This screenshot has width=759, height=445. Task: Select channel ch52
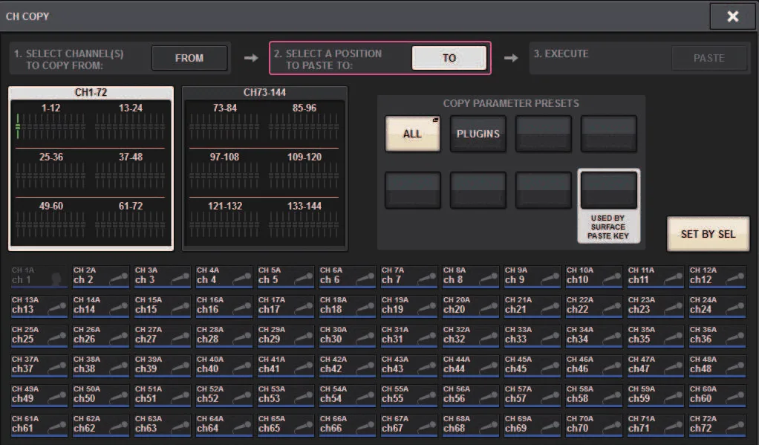(x=224, y=394)
